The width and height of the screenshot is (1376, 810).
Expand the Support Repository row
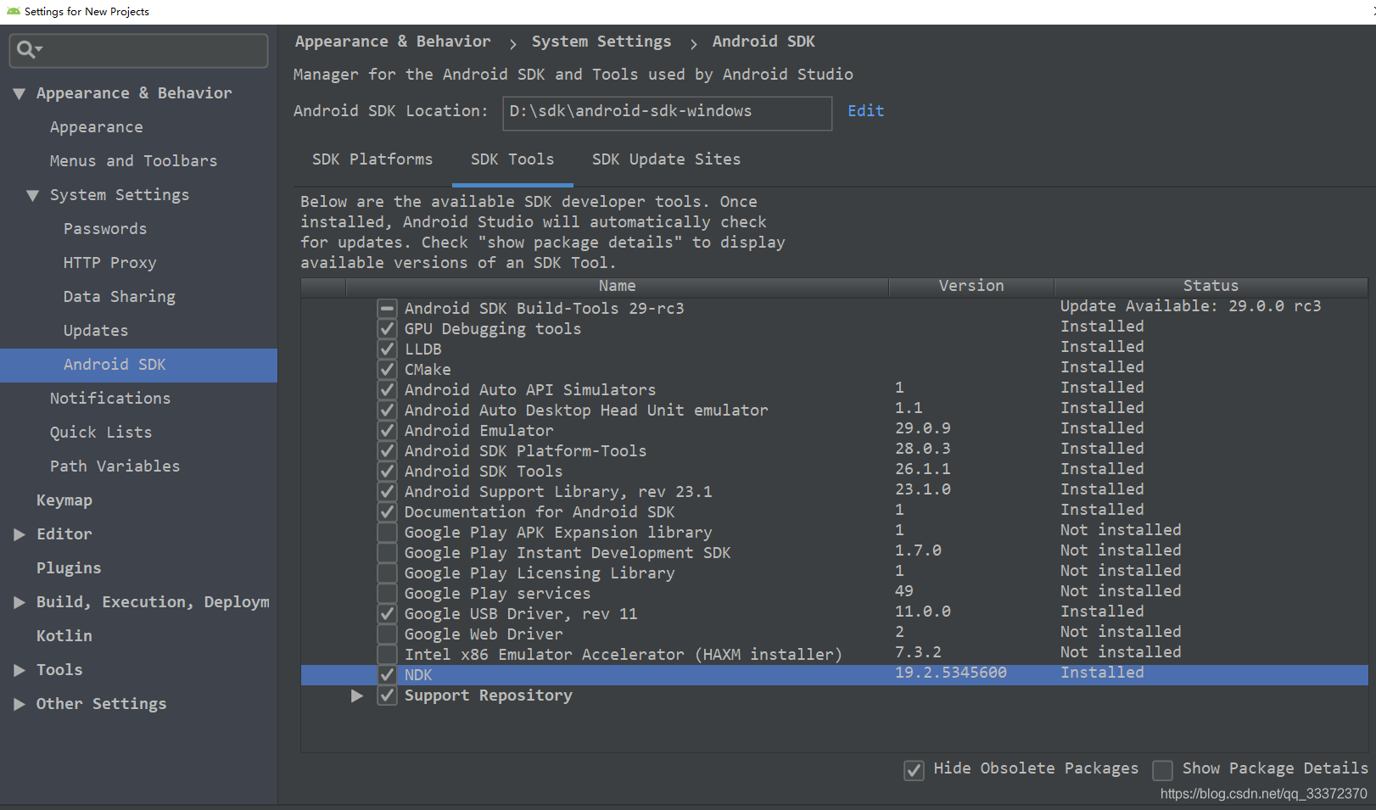click(357, 695)
